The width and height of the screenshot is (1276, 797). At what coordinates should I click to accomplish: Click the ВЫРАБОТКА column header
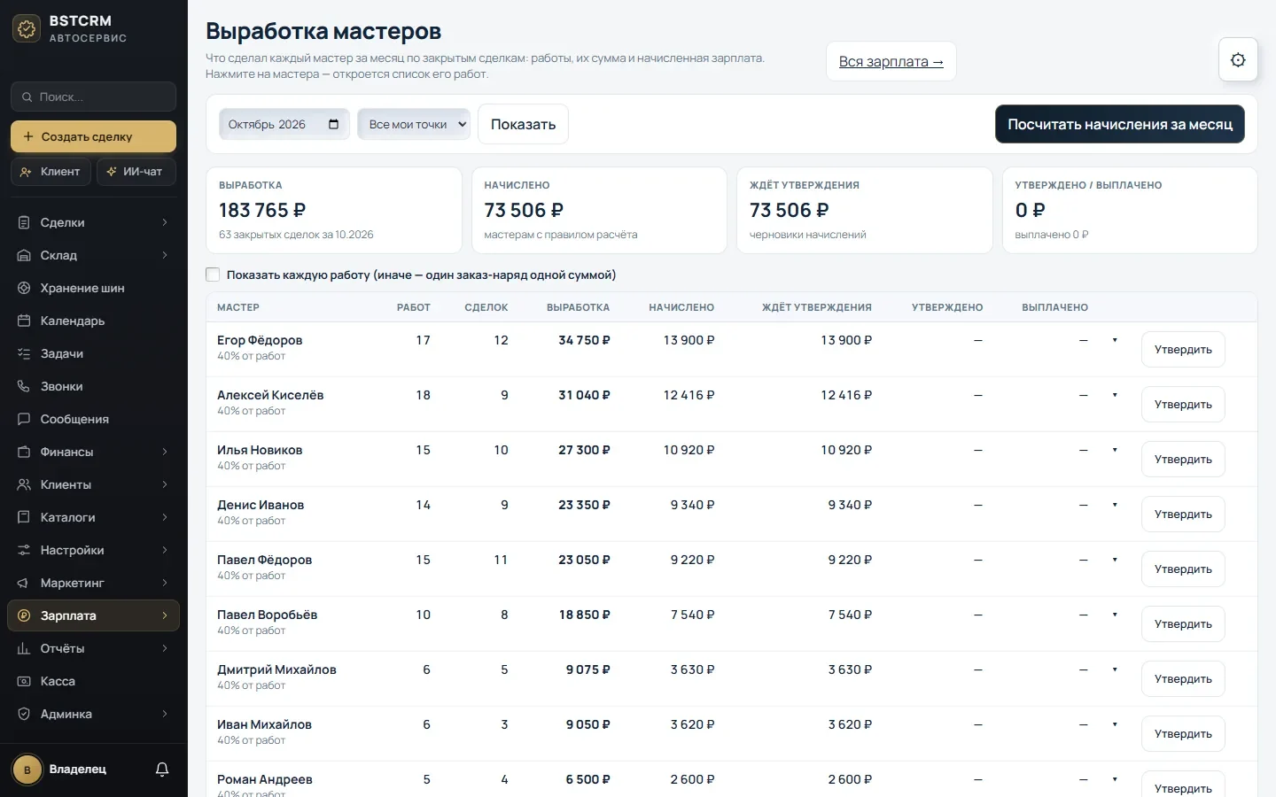click(578, 307)
